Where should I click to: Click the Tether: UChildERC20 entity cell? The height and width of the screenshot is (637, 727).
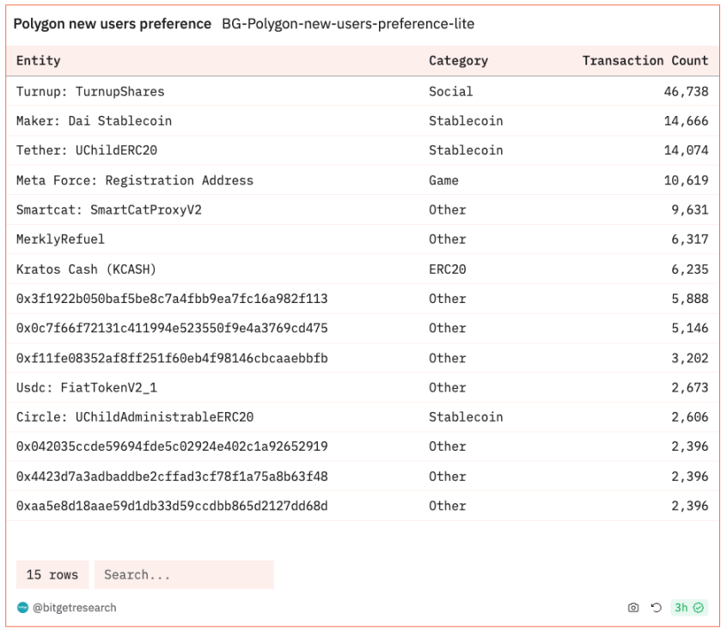pyautogui.click(x=87, y=150)
